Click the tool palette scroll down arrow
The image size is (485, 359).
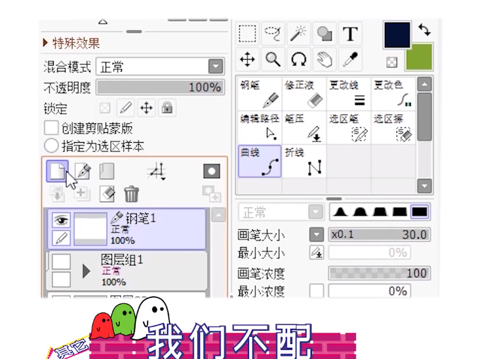tap(425, 186)
